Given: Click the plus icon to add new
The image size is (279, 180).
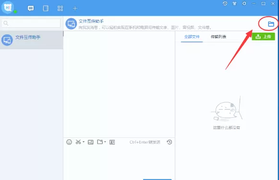Looking at the screenshot, I should (75, 8).
